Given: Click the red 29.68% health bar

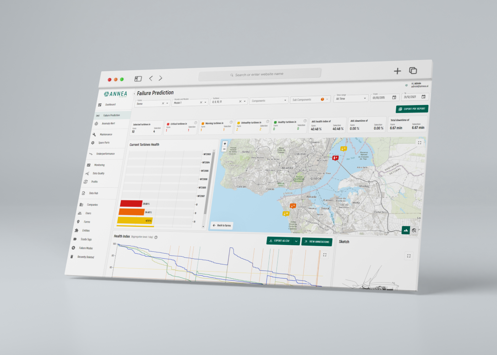Looking at the screenshot, I should 131,203.
